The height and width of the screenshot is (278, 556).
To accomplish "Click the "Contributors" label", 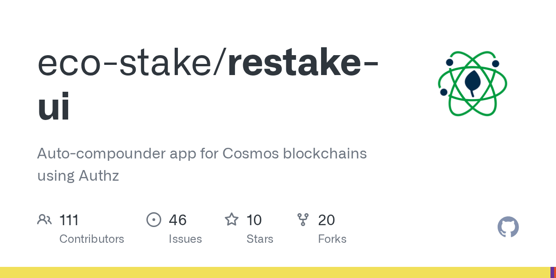I will 92,239.
